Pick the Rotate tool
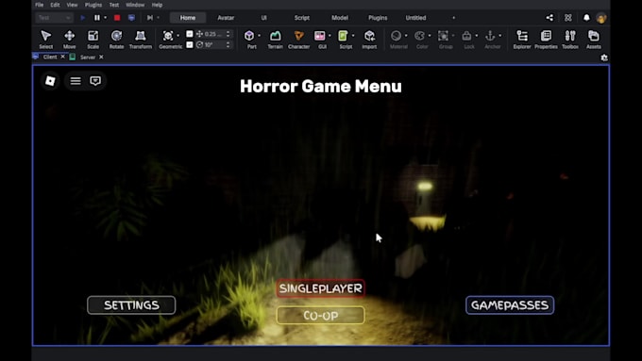The width and height of the screenshot is (642, 361). 116,40
